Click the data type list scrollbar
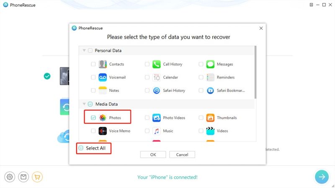 [255, 72]
